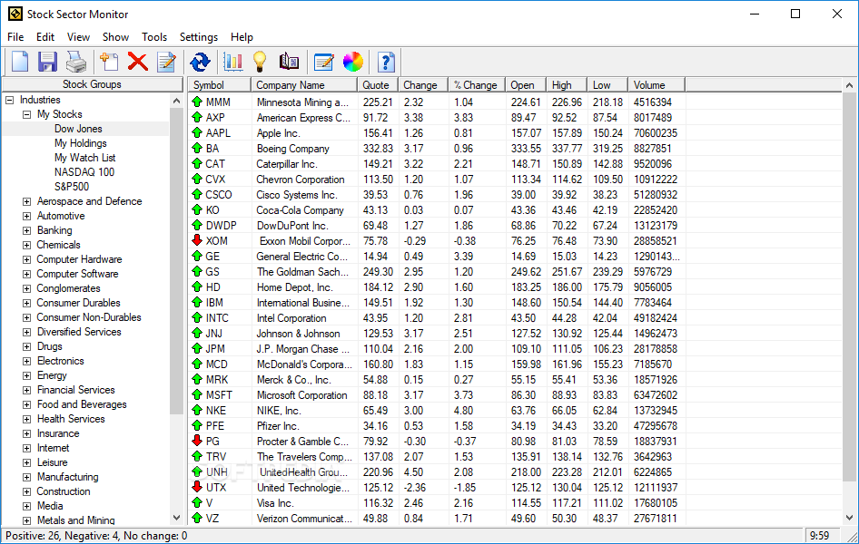Expand the Financial Services group
Viewport: 859px width, 544px height.
point(26,391)
